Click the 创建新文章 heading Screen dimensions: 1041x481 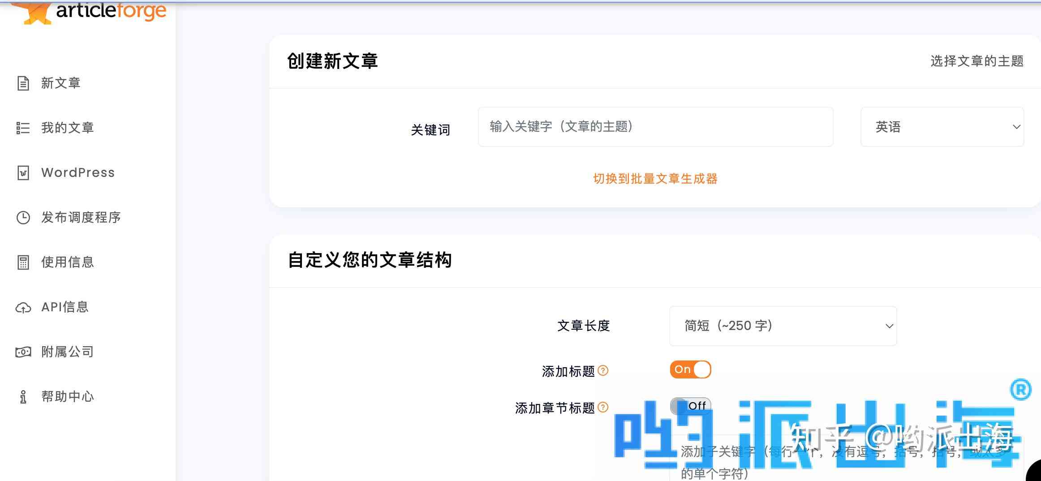(x=332, y=61)
